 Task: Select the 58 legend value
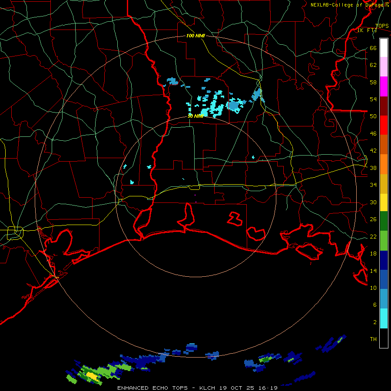[373, 82]
